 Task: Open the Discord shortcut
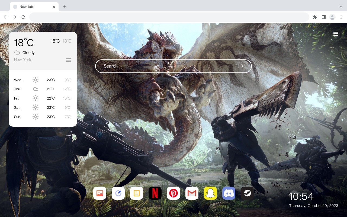[x=229, y=193]
